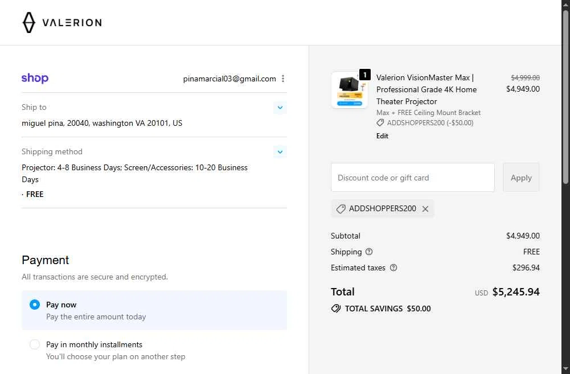The width and height of the screenshot is (570, 374).
Task: Remove the ADDSHOPPERS200 discount code
Action: [x=425, y=208]
